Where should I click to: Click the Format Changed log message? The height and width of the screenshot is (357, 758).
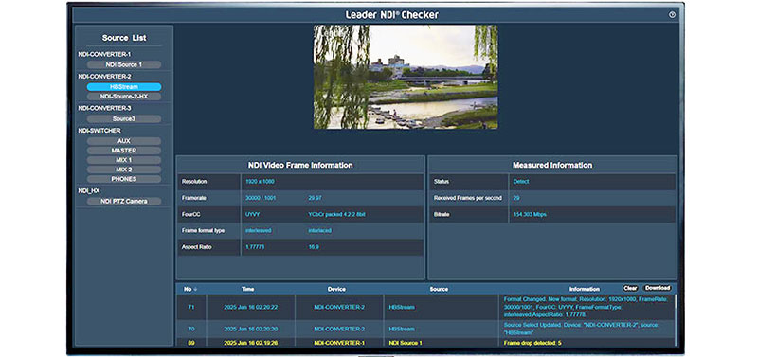pos(586,307)
